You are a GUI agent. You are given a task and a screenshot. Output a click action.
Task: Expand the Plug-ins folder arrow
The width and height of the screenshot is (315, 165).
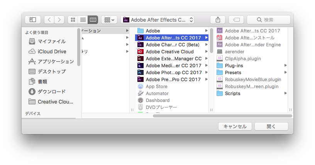click(285, 65)
